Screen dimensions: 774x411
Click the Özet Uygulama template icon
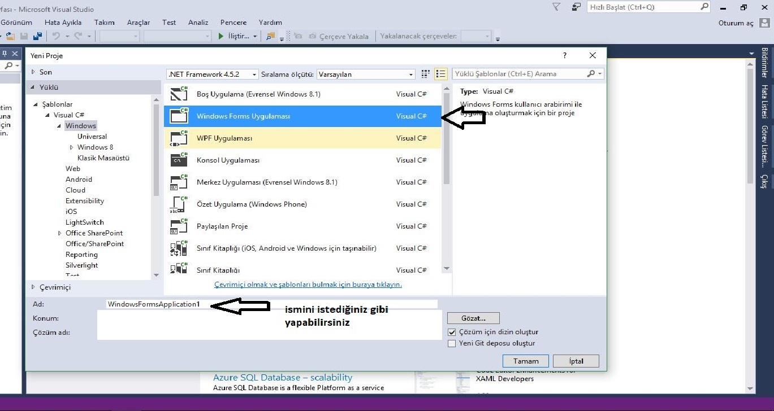click(x=179, y=204)
